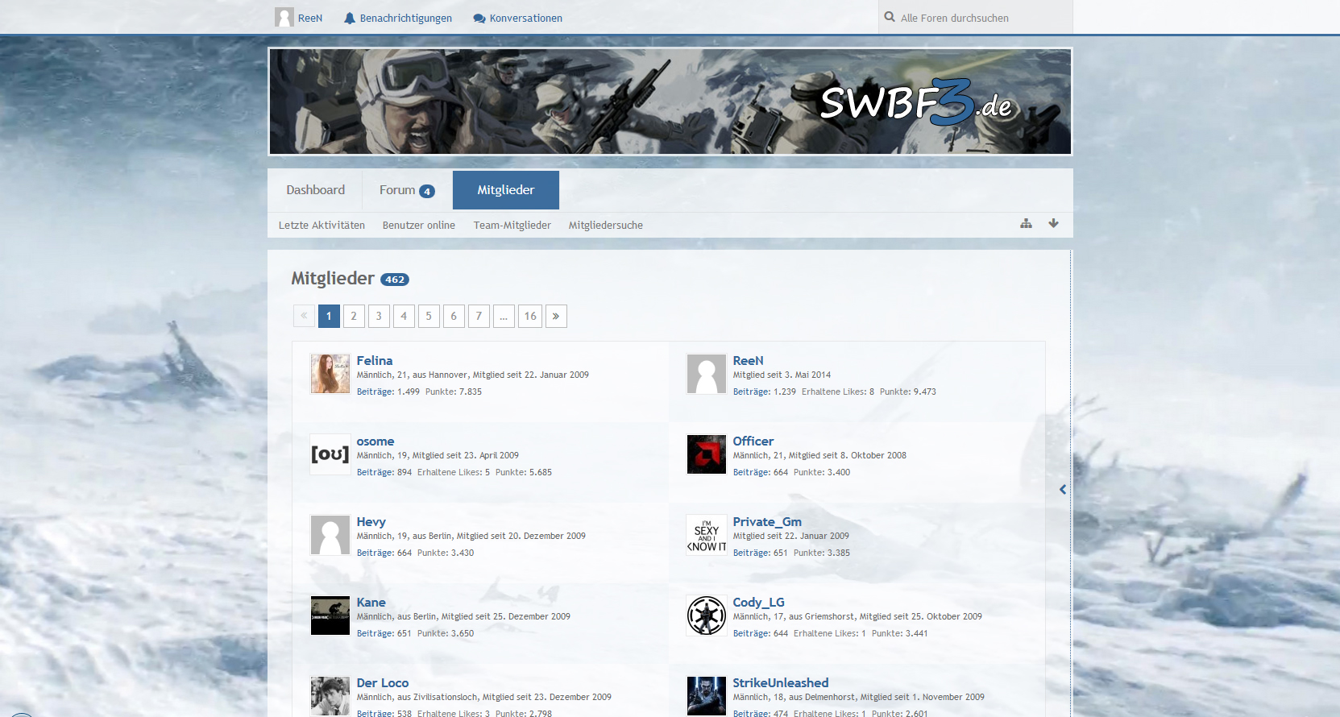1340x717 pixels.
Task: Open osome's [ou] avatar
Action: (x=330, y=454)
